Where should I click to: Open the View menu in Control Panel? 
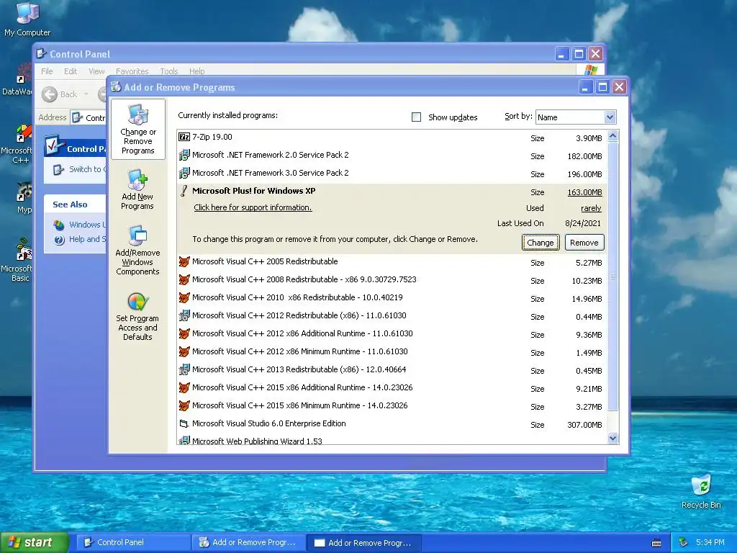(x=97, y=71)
